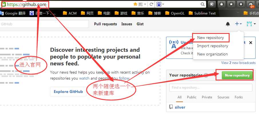The width and height of the screenshot is (259, 114).
Task: Click the lock extension toolbar button
Action: (221, 5)
